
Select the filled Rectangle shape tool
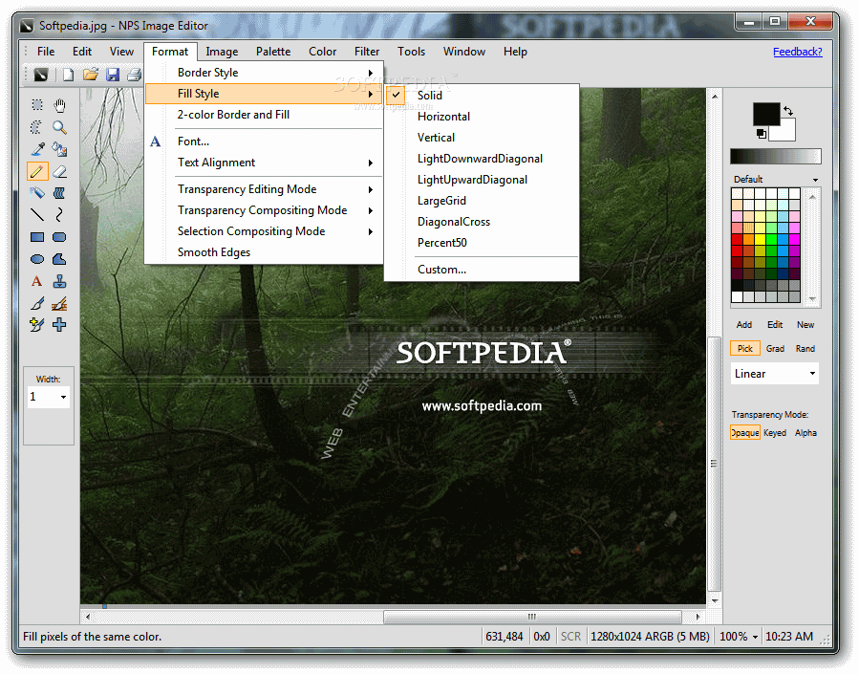37,237
